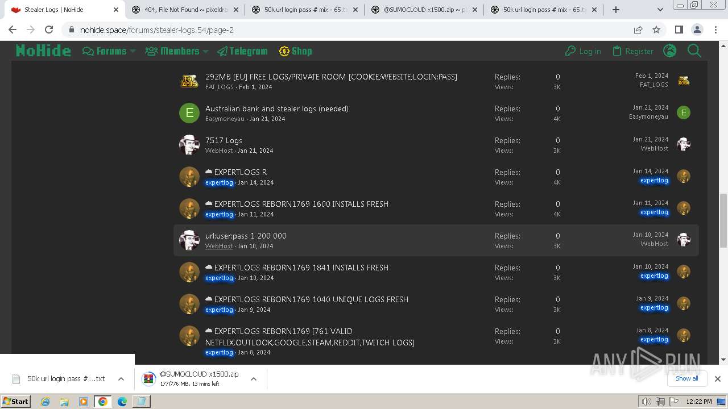Click expertlog avatar beside EXPERTLOGS R
Viewport: 728px width, 409px height.
coord(189,177)
